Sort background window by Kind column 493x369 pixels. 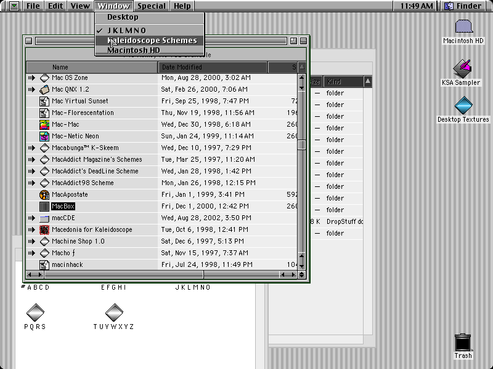pos(343,82)
